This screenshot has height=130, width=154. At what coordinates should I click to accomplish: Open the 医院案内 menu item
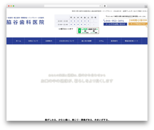[x=114, y=41]
